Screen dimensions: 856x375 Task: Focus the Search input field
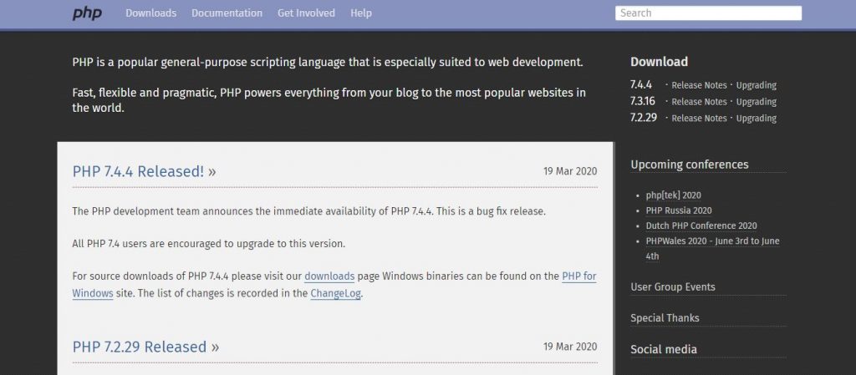[x=708, y=13]
